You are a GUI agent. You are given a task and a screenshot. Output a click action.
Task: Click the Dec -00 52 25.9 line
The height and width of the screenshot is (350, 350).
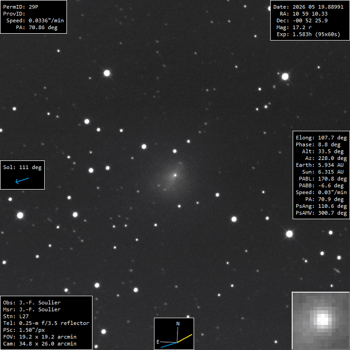(302, 21)
